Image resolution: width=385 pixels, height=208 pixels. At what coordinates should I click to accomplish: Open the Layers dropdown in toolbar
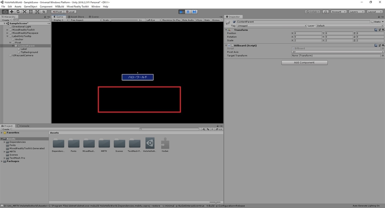356,12
